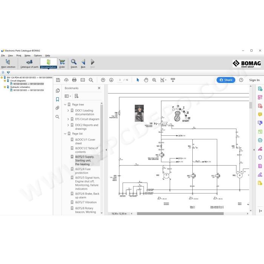This screenshot has height=264, width=264.
Task: Open the Catalogue of parts
Action: pyautogui.click(x=29, y=63)
